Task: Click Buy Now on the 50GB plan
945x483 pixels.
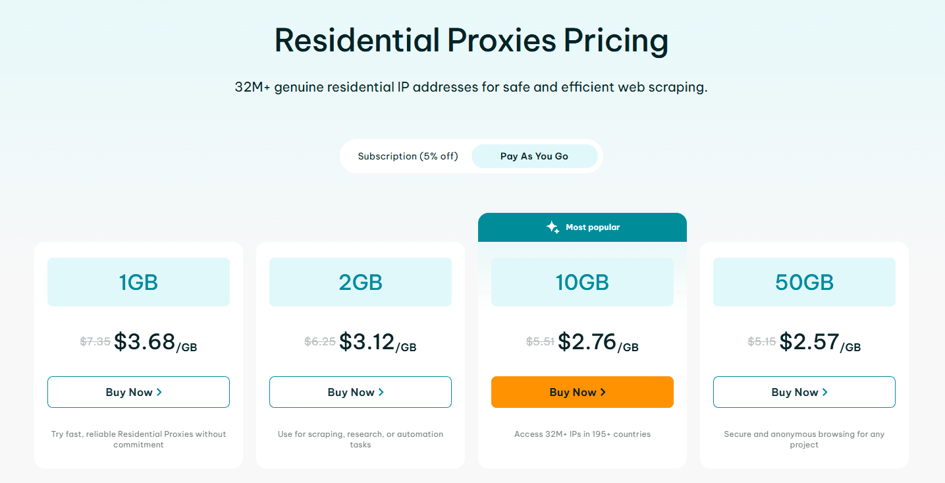Action: pos(803,391)
